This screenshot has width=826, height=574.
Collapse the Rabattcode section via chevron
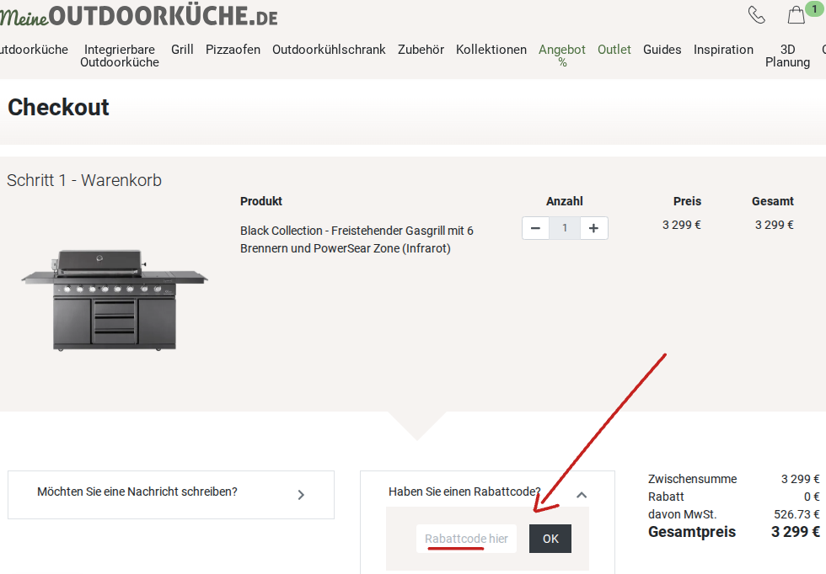pyautogui.click(x=582, y=495)
